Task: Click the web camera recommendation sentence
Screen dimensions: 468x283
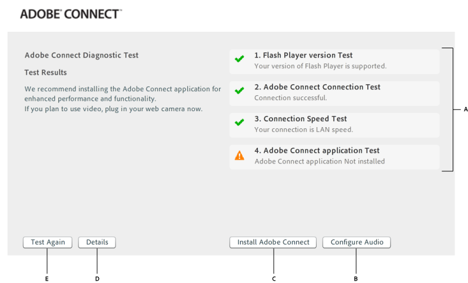Action: 114,109
